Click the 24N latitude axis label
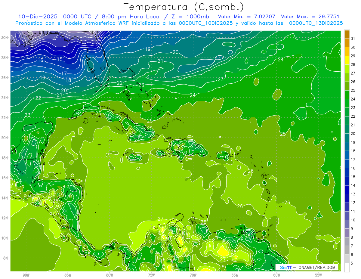This screenshot has height=279, width=361. (5, 98)
